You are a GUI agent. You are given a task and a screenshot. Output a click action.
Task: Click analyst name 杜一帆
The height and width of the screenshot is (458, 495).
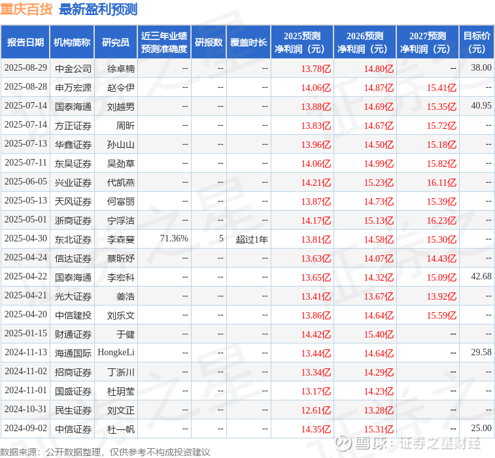(x=121, y=429)
